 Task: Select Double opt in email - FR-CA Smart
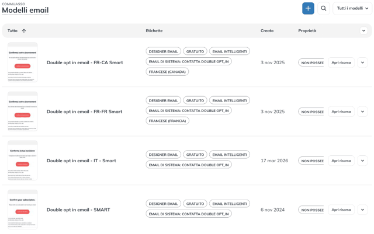click(85, 62)
